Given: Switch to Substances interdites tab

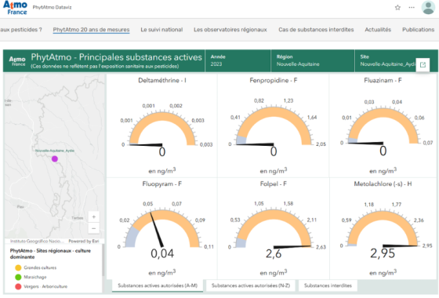Looking at the screenshot, I should (x=328, y=285).
